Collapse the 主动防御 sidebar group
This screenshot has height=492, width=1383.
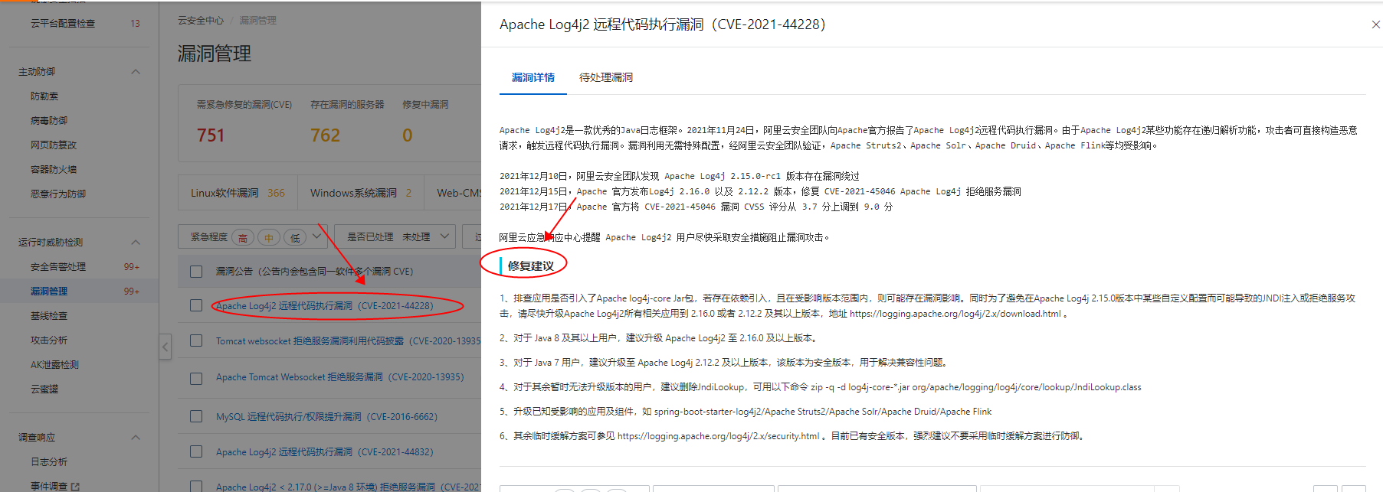click(136, 72)
